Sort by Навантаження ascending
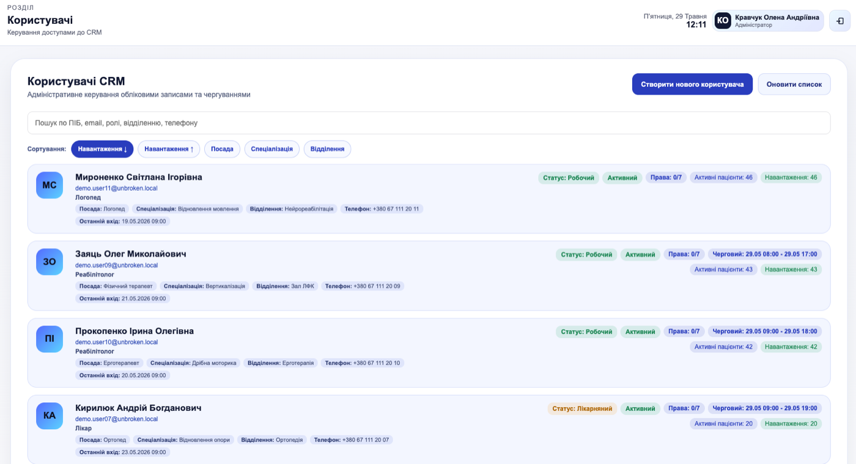This screenshot has height=464, width=856. 169,149
